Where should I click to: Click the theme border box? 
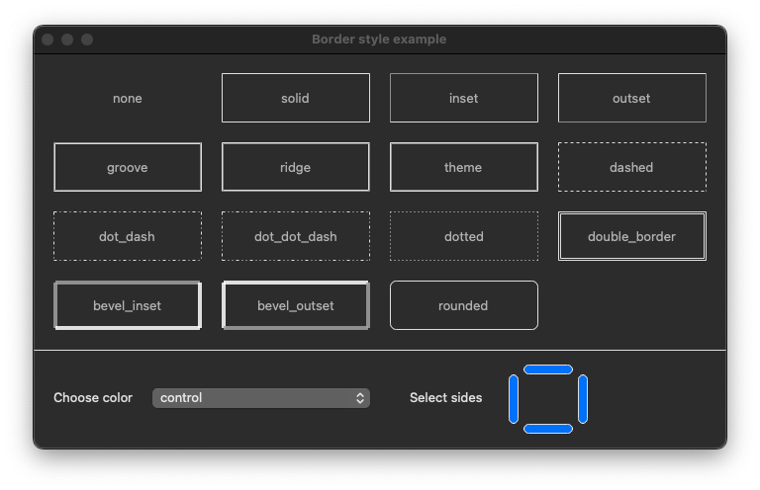[x=464, y=167]
